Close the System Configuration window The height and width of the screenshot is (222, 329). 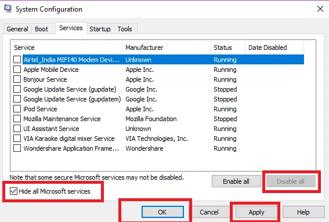[x=320, y=9]
